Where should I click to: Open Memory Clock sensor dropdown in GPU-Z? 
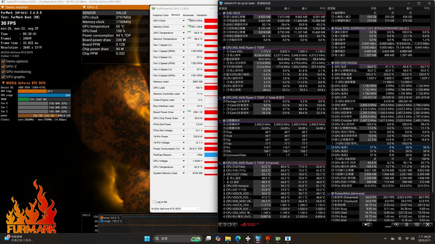tap(184, 27)
